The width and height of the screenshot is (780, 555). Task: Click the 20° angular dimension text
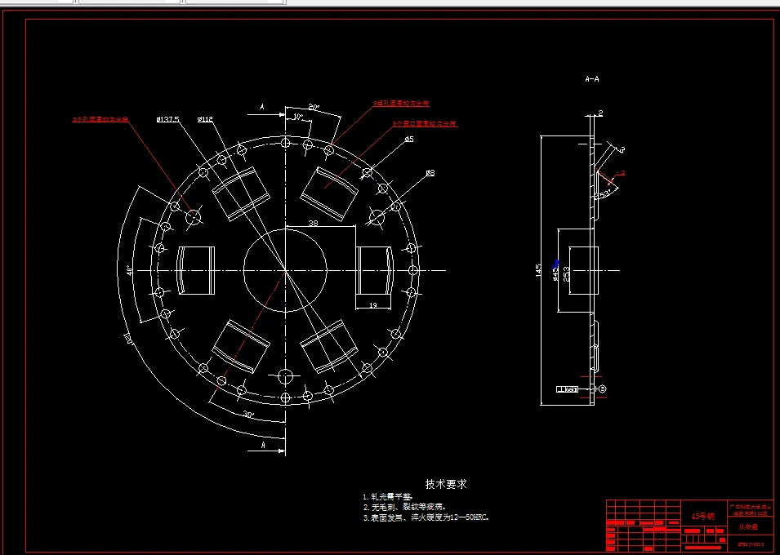coord(314,107)
